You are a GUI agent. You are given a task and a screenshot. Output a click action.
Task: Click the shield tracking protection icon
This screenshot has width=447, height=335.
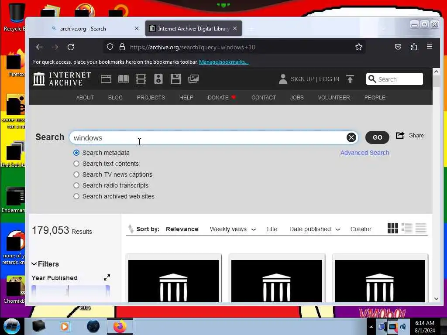pos(110,47)
